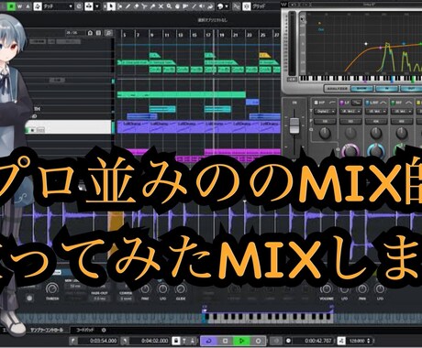The image size is (422, 348).
Task: Select the Draw pencil tool
Action: (x=128, y=6)
